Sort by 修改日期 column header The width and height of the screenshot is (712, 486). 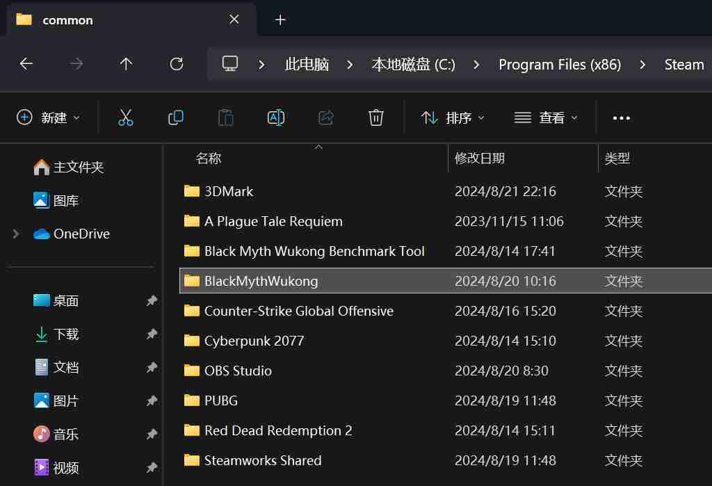480,158
